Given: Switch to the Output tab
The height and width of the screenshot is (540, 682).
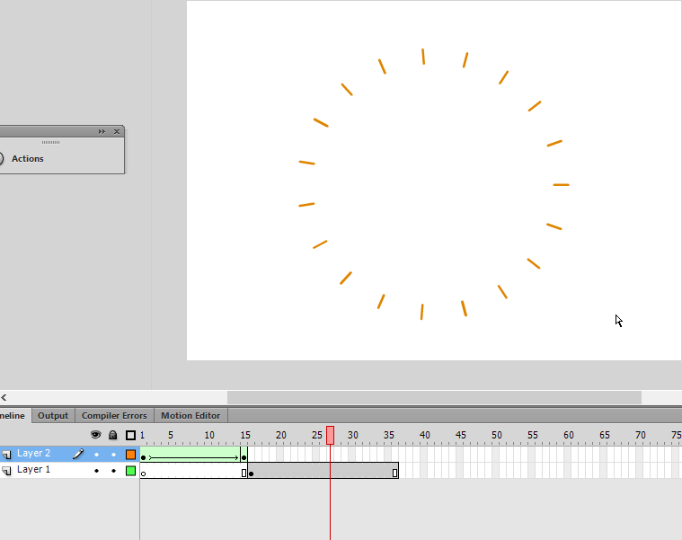Looking at the screenshot, I should (x=53, y=416).
